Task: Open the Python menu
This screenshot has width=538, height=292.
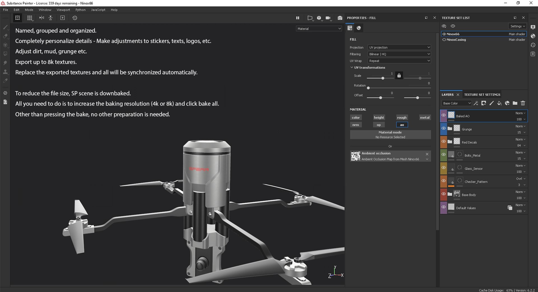Action: 80,10
